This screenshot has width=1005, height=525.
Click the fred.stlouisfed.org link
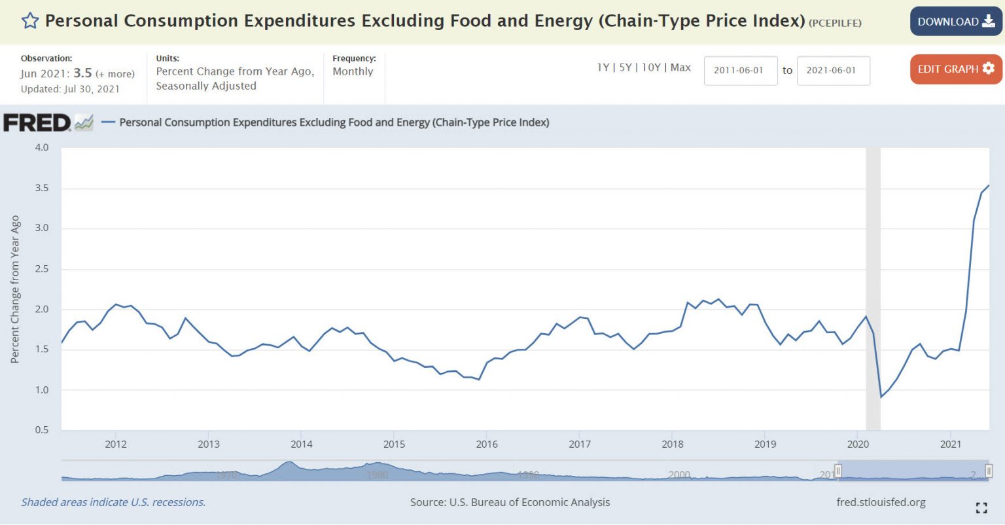[x=881, y=502]
